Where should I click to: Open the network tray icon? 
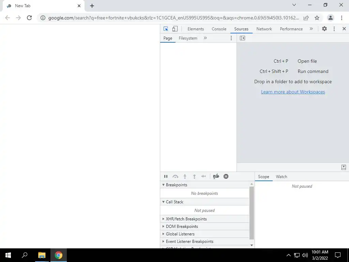[297, 255]
